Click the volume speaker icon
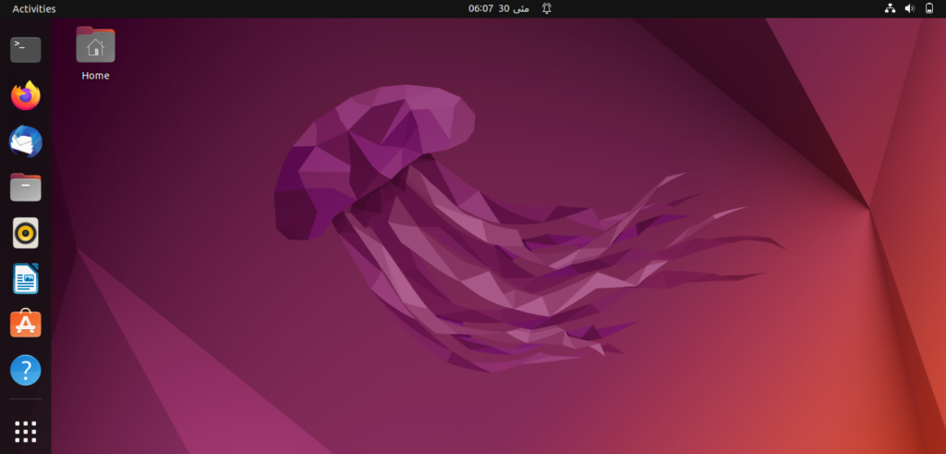This screenshot has height=454, width=946. pyautogui.click(x=910, y=8)
